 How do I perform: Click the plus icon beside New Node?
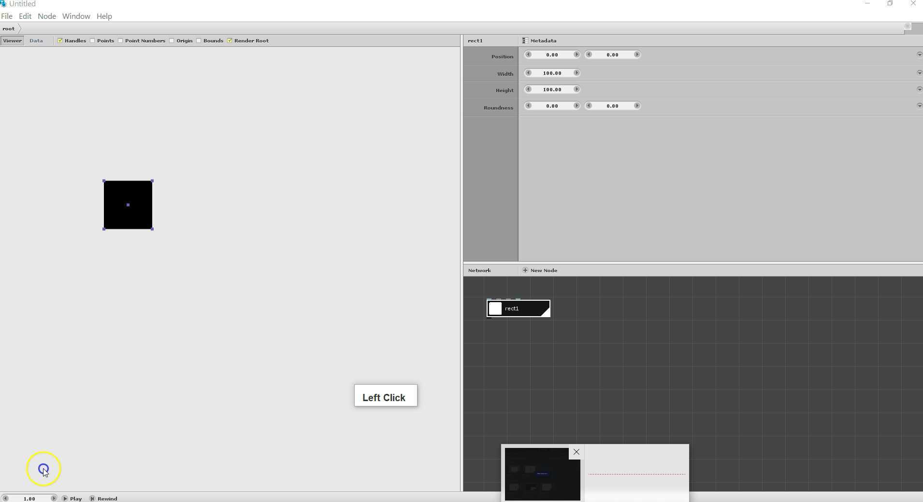tap(525, 270)
